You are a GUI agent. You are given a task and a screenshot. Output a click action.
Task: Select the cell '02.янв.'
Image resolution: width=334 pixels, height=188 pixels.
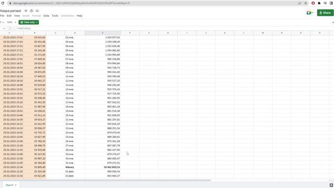(x=75, y=38)
